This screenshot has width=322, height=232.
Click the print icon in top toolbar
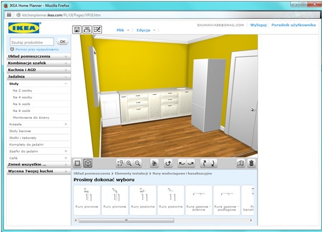click(87, 30)
